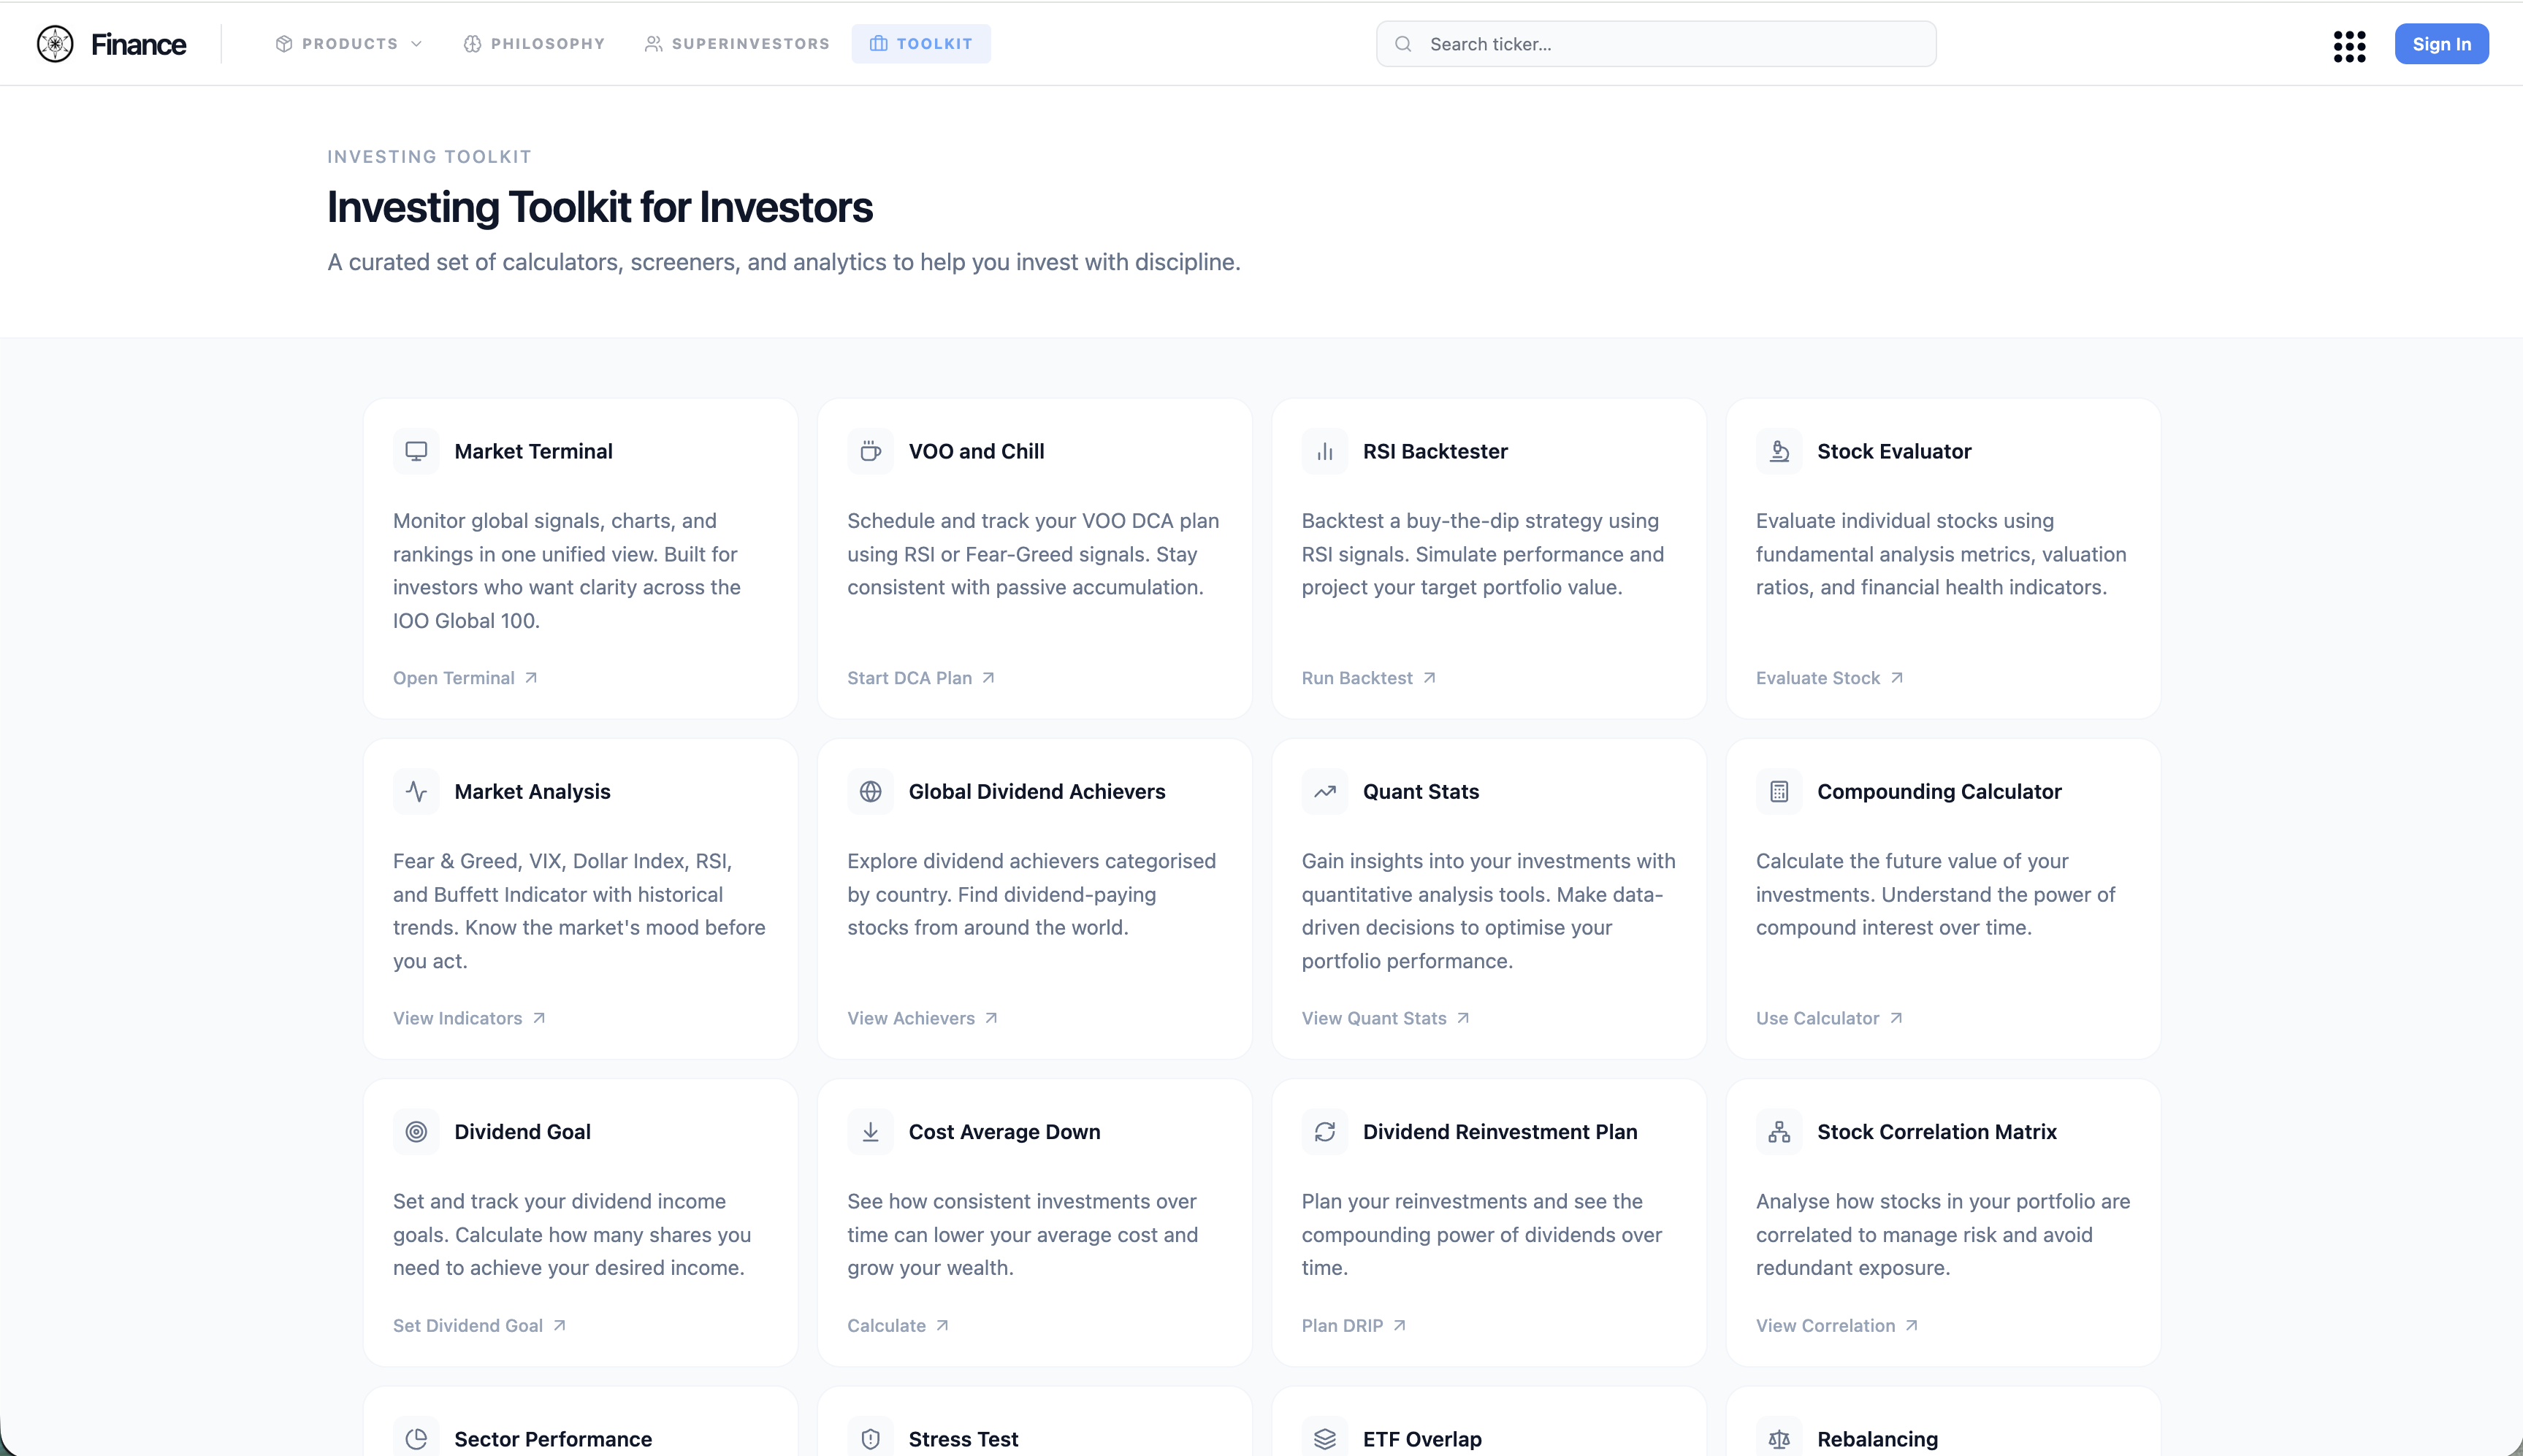Image resolution: width=2523 pixels, height=1456 pixels.
Task: Follow the Plan DRIP link
Action: click(1354, 1326)
